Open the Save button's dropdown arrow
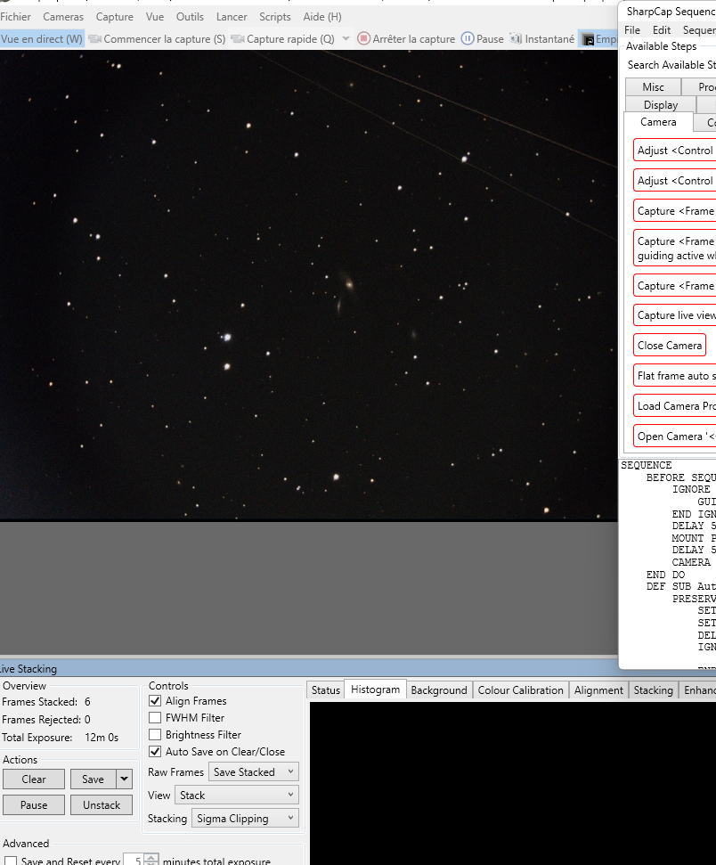 [125, 779]
